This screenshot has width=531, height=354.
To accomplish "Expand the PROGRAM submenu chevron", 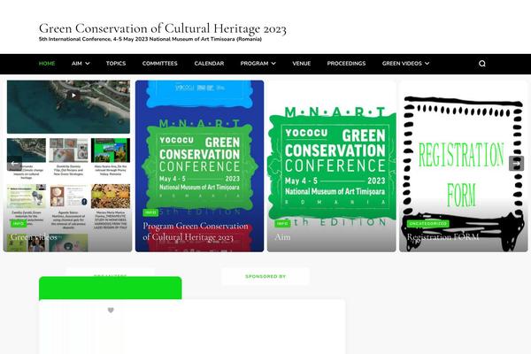I will tap(273, 64).
